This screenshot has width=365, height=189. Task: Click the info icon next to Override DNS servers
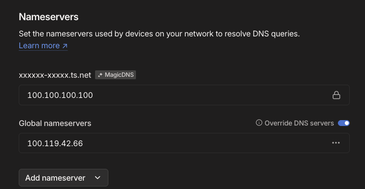click(x=259, y=123)
